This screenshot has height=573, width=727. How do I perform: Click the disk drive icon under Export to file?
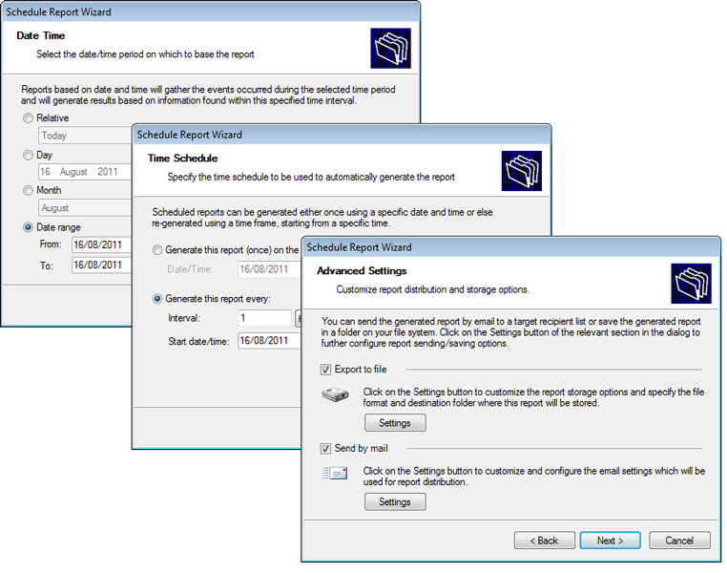coord(335,394)
